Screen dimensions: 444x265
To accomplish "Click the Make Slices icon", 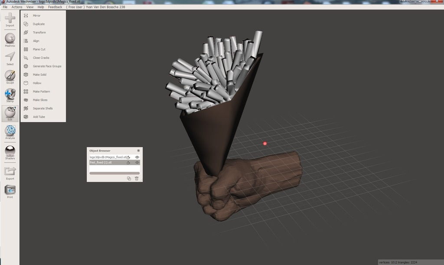I will (x=26, y=100).
